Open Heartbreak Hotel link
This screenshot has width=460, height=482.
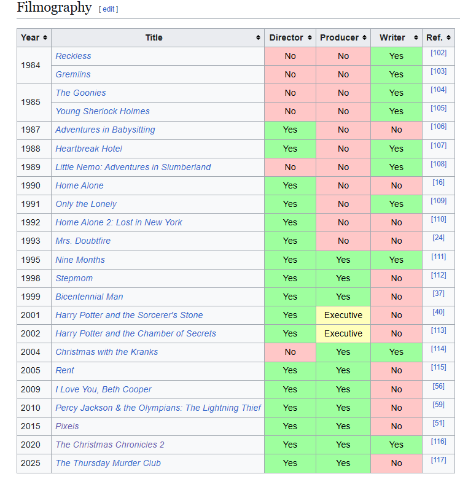pyautogui.click(x=88, y=149)
